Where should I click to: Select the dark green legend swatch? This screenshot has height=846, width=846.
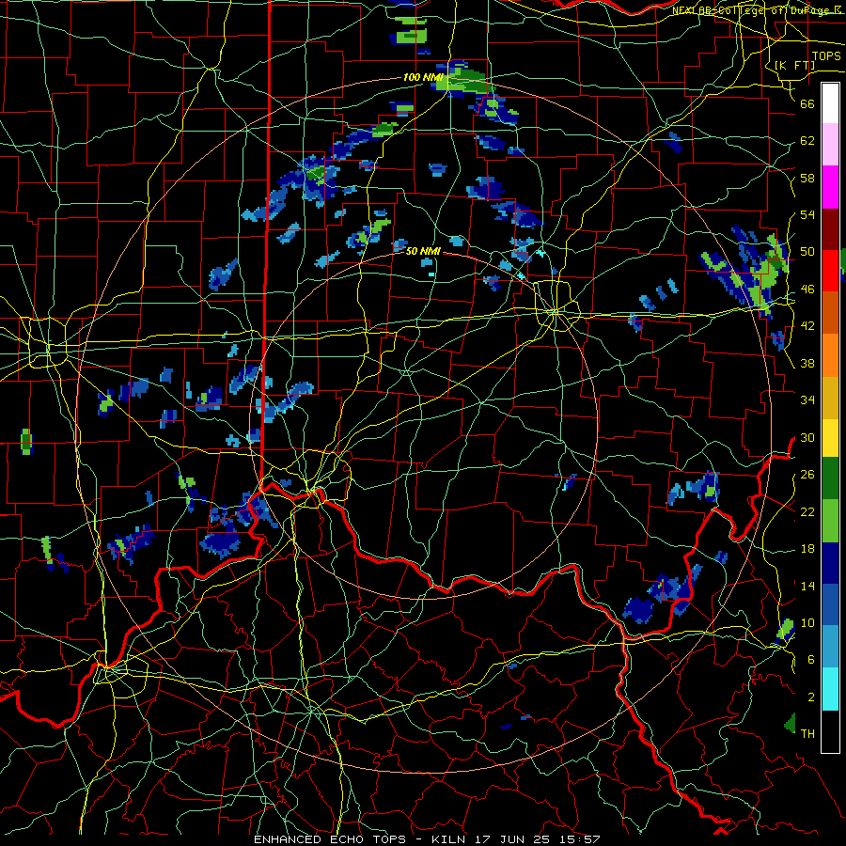coord(830,478)
